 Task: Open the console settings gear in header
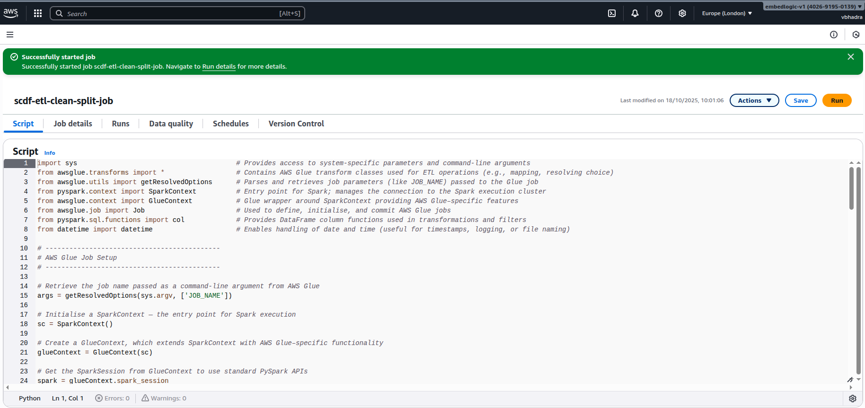pos(682,13)
